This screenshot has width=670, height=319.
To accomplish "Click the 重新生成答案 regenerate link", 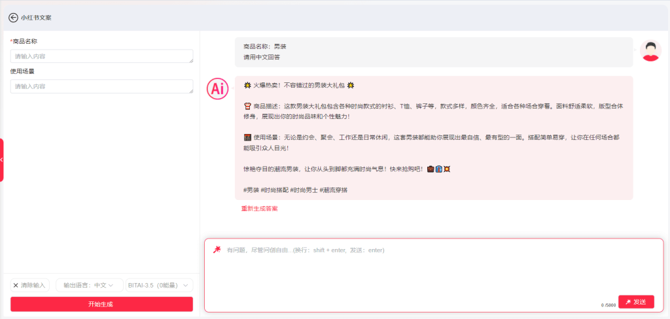I will tap(259, 209).
